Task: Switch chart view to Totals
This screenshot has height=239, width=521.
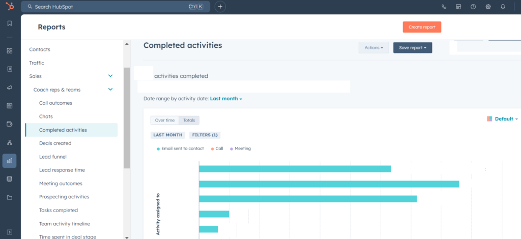Action: (189, 121)
